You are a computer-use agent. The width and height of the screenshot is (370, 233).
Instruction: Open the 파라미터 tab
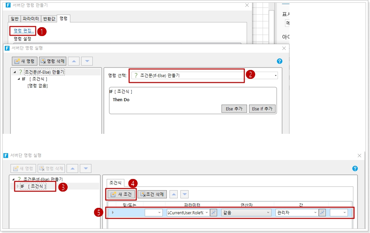click(x=31, y=19)
